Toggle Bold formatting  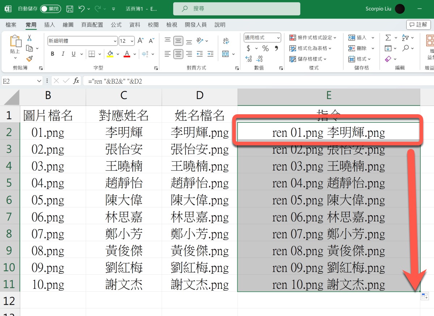coord(52,54)
